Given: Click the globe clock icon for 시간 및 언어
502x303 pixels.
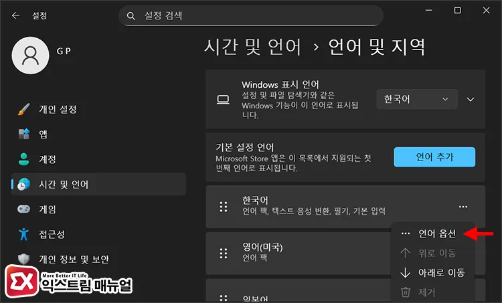Looking at the screenshot, I should point(23,185).
